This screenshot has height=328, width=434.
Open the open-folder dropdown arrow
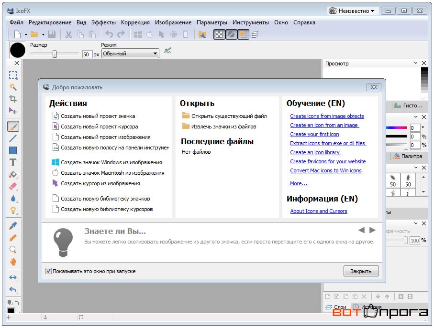(43, 35)
